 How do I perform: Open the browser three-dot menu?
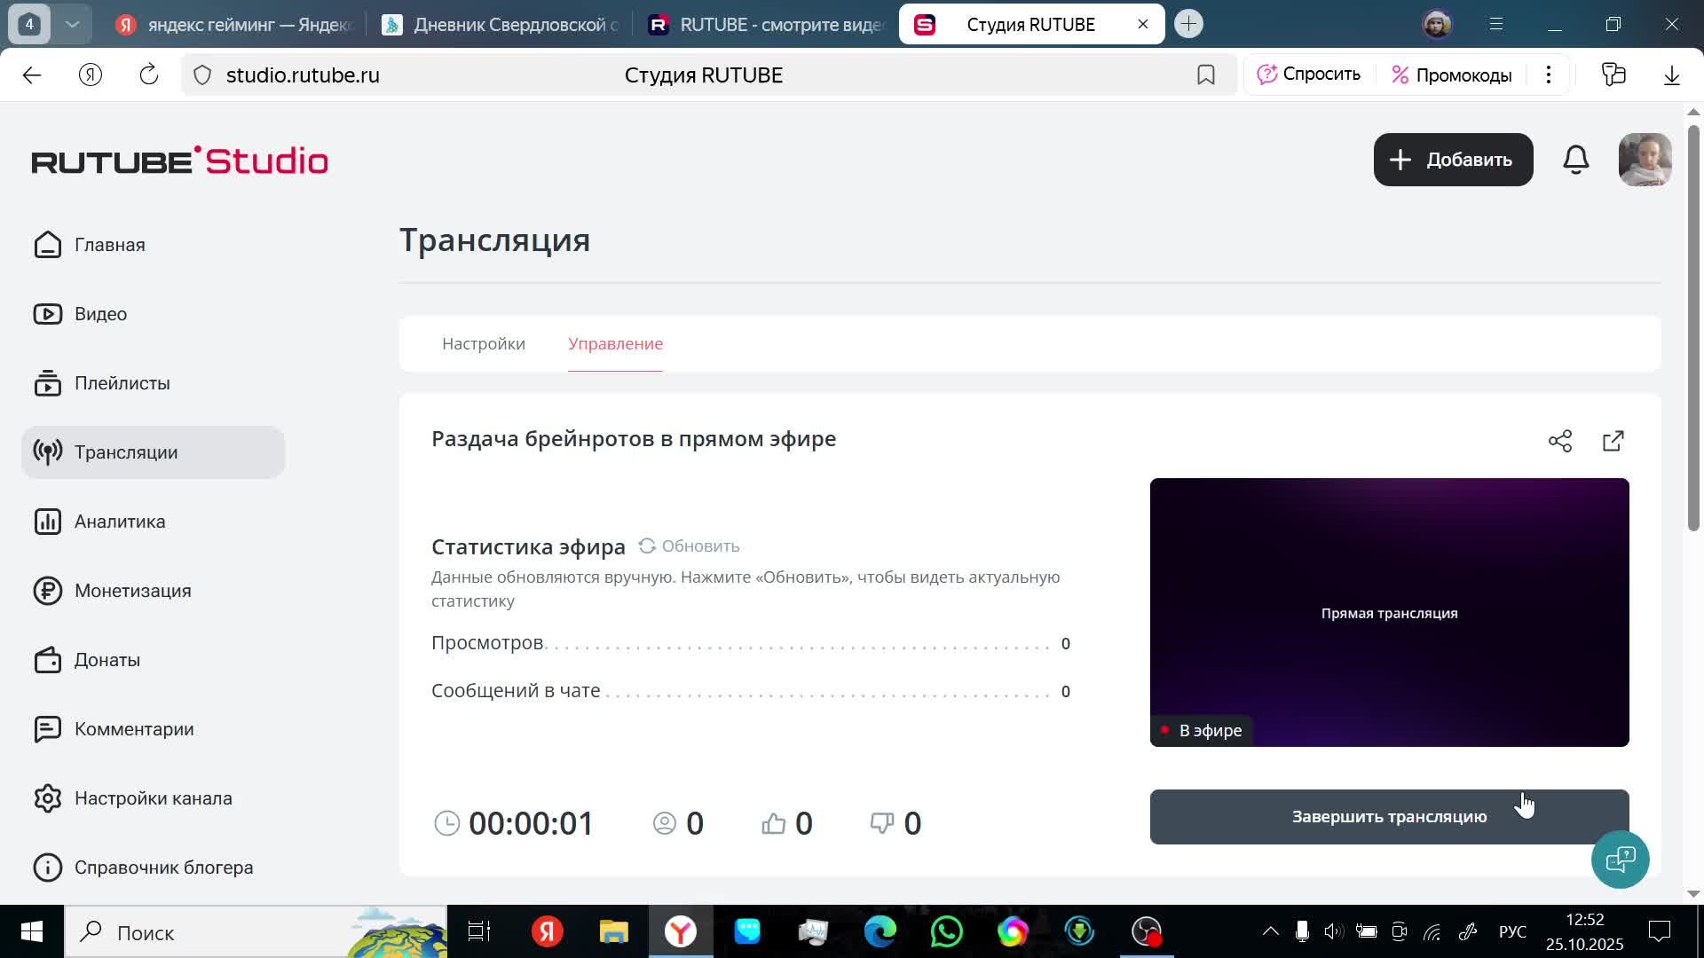(1549, 75)
